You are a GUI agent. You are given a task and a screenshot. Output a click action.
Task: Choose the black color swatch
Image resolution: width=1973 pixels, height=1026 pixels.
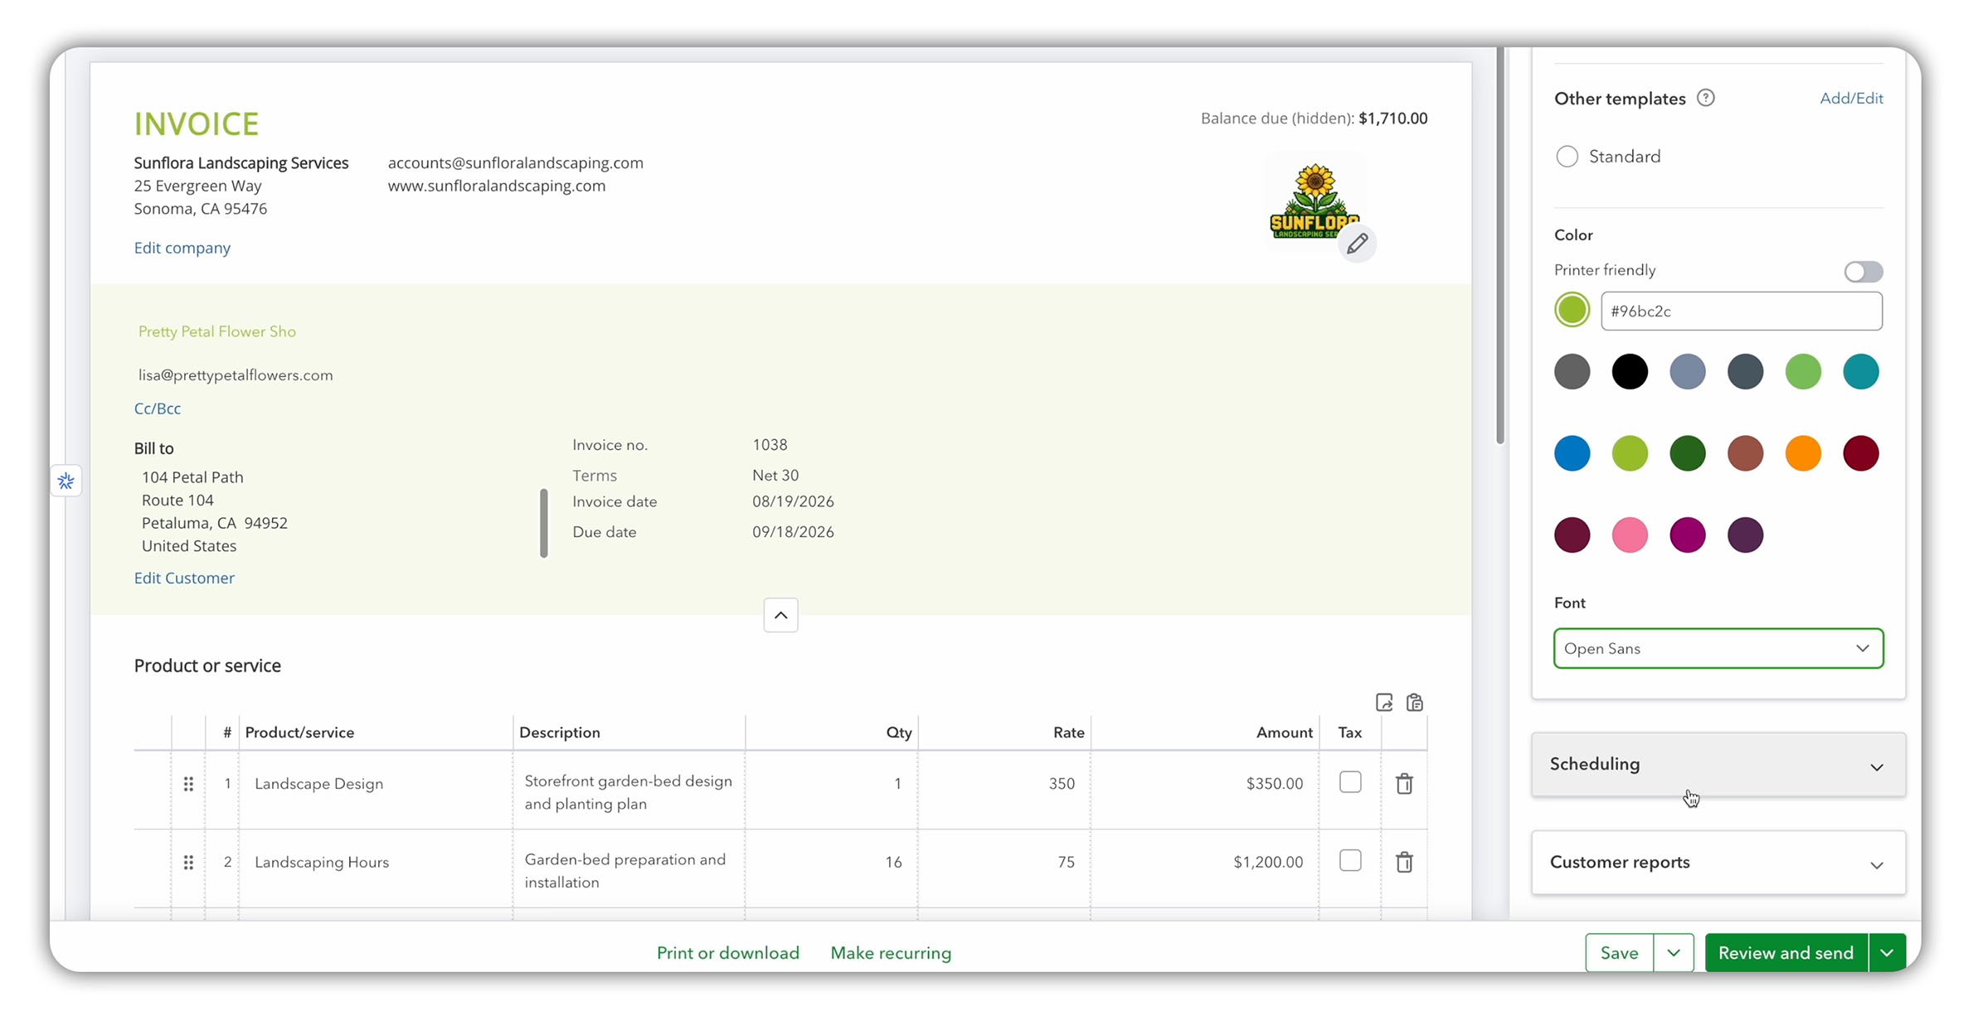[1630, 371]
